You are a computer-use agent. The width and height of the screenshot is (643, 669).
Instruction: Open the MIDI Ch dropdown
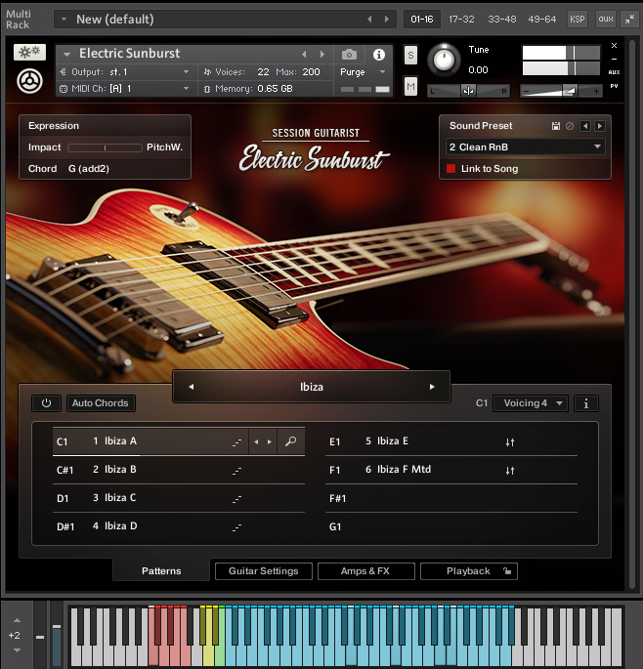187,89
